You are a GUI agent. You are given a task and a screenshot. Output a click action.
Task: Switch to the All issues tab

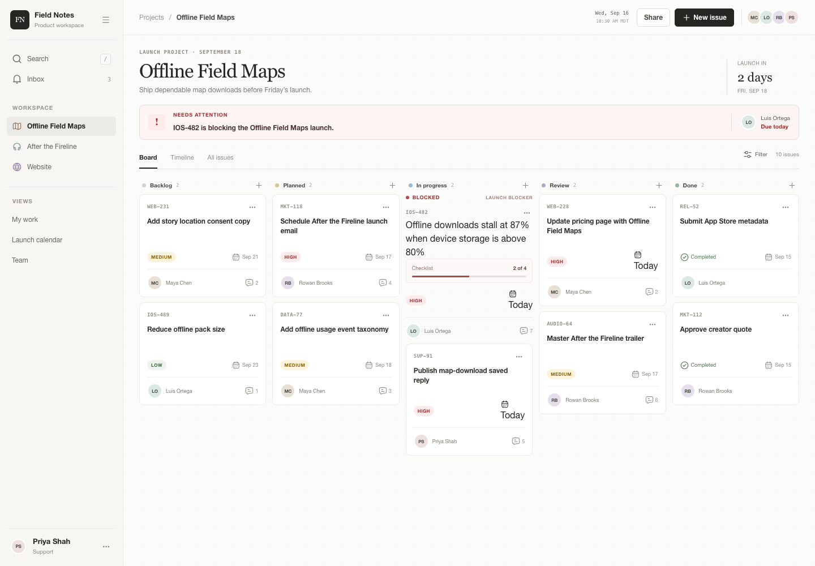click(220, 157)
